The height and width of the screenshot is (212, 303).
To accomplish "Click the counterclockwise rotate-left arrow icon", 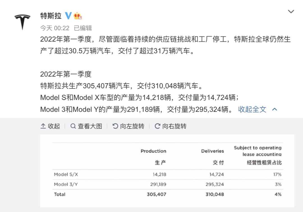I will click(115, 126).
